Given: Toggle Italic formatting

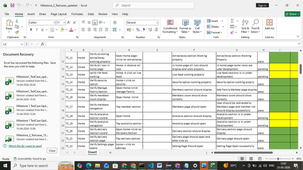Looking at the screenshot, I should tap(37, 30).
